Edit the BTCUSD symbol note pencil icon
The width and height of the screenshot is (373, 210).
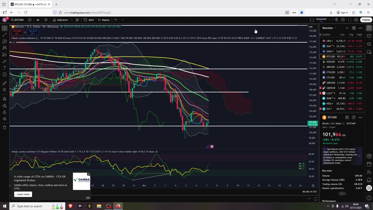tap(354, 117)
